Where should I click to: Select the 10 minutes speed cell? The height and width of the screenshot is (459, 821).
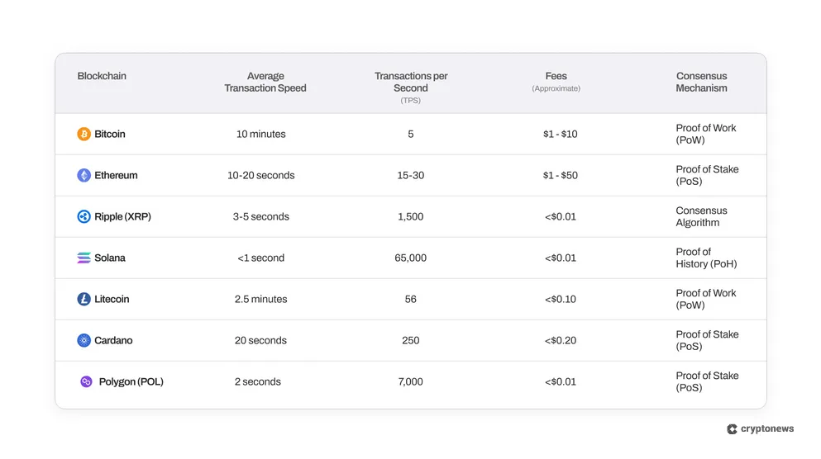[x=260, y=134]
